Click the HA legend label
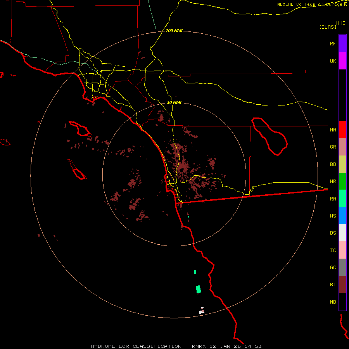This screenshot has width=349, height=349. pyautogui.click(x=333, y=130)
